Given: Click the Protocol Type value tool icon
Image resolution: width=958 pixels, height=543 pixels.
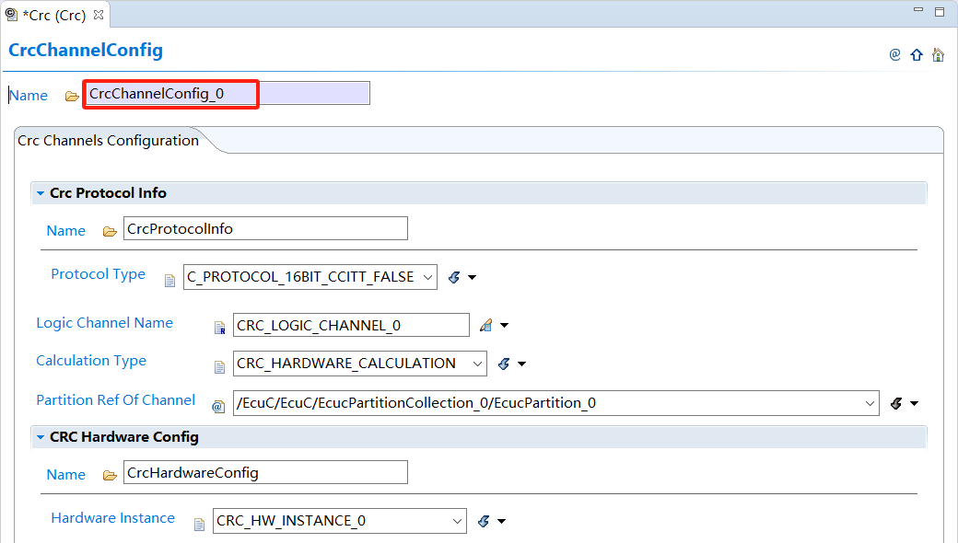Looking at the screenshot, I should pos(454,277).
